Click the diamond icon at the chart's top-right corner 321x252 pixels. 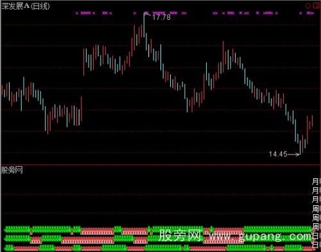[x=308, y=6]
